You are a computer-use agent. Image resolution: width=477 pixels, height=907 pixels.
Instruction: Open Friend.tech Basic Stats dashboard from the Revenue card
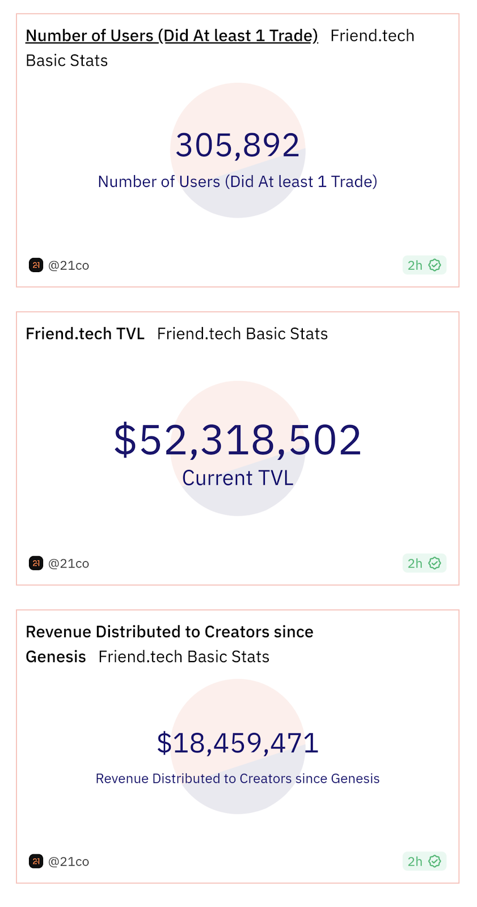(x=184, y=657)
